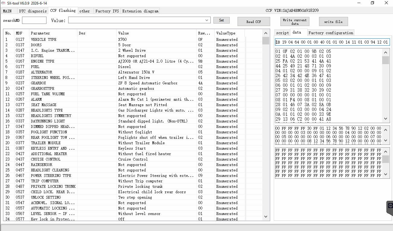
Task: Select the ENGINE TYPE row
Action: [133, 61]
